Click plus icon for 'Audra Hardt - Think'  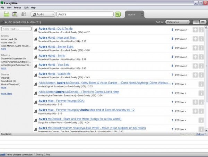coord(195,57)
